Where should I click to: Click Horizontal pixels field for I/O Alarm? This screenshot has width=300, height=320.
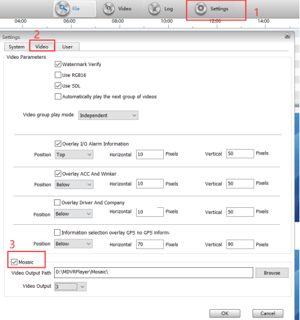pyautogui.click(x=150, y=155)
